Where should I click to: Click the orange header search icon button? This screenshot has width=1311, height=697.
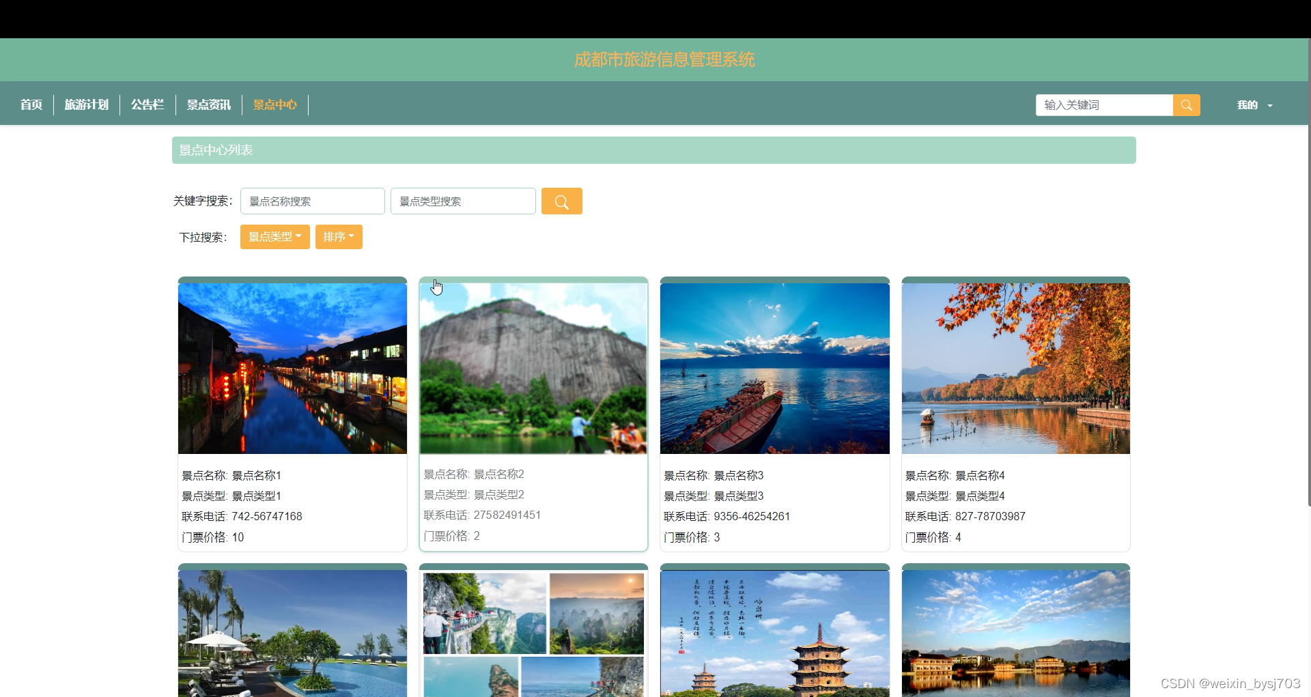(1186, 105)
